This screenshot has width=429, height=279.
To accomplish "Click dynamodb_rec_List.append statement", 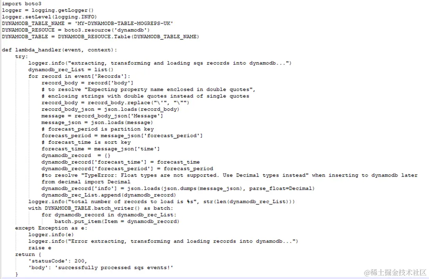I will pyautogui.click(x=109, y=195).
